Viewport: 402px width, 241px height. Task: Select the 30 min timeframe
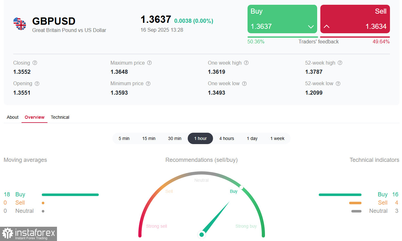[x=175, y=138]
